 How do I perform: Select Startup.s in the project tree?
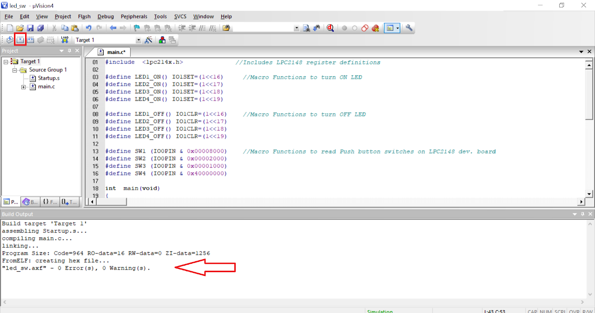point(48,78)
